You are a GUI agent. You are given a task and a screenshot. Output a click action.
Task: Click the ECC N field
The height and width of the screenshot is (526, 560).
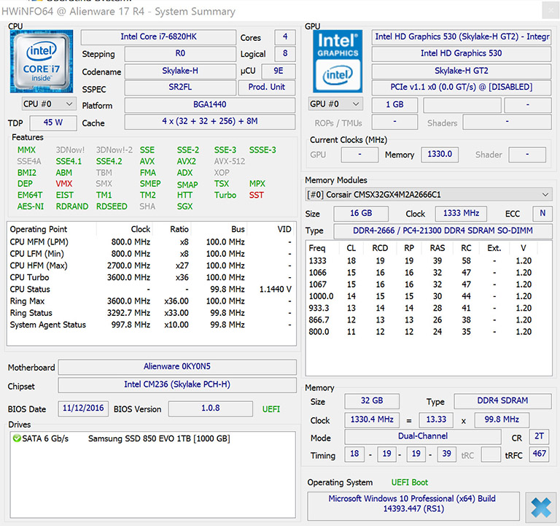(542, 213)
